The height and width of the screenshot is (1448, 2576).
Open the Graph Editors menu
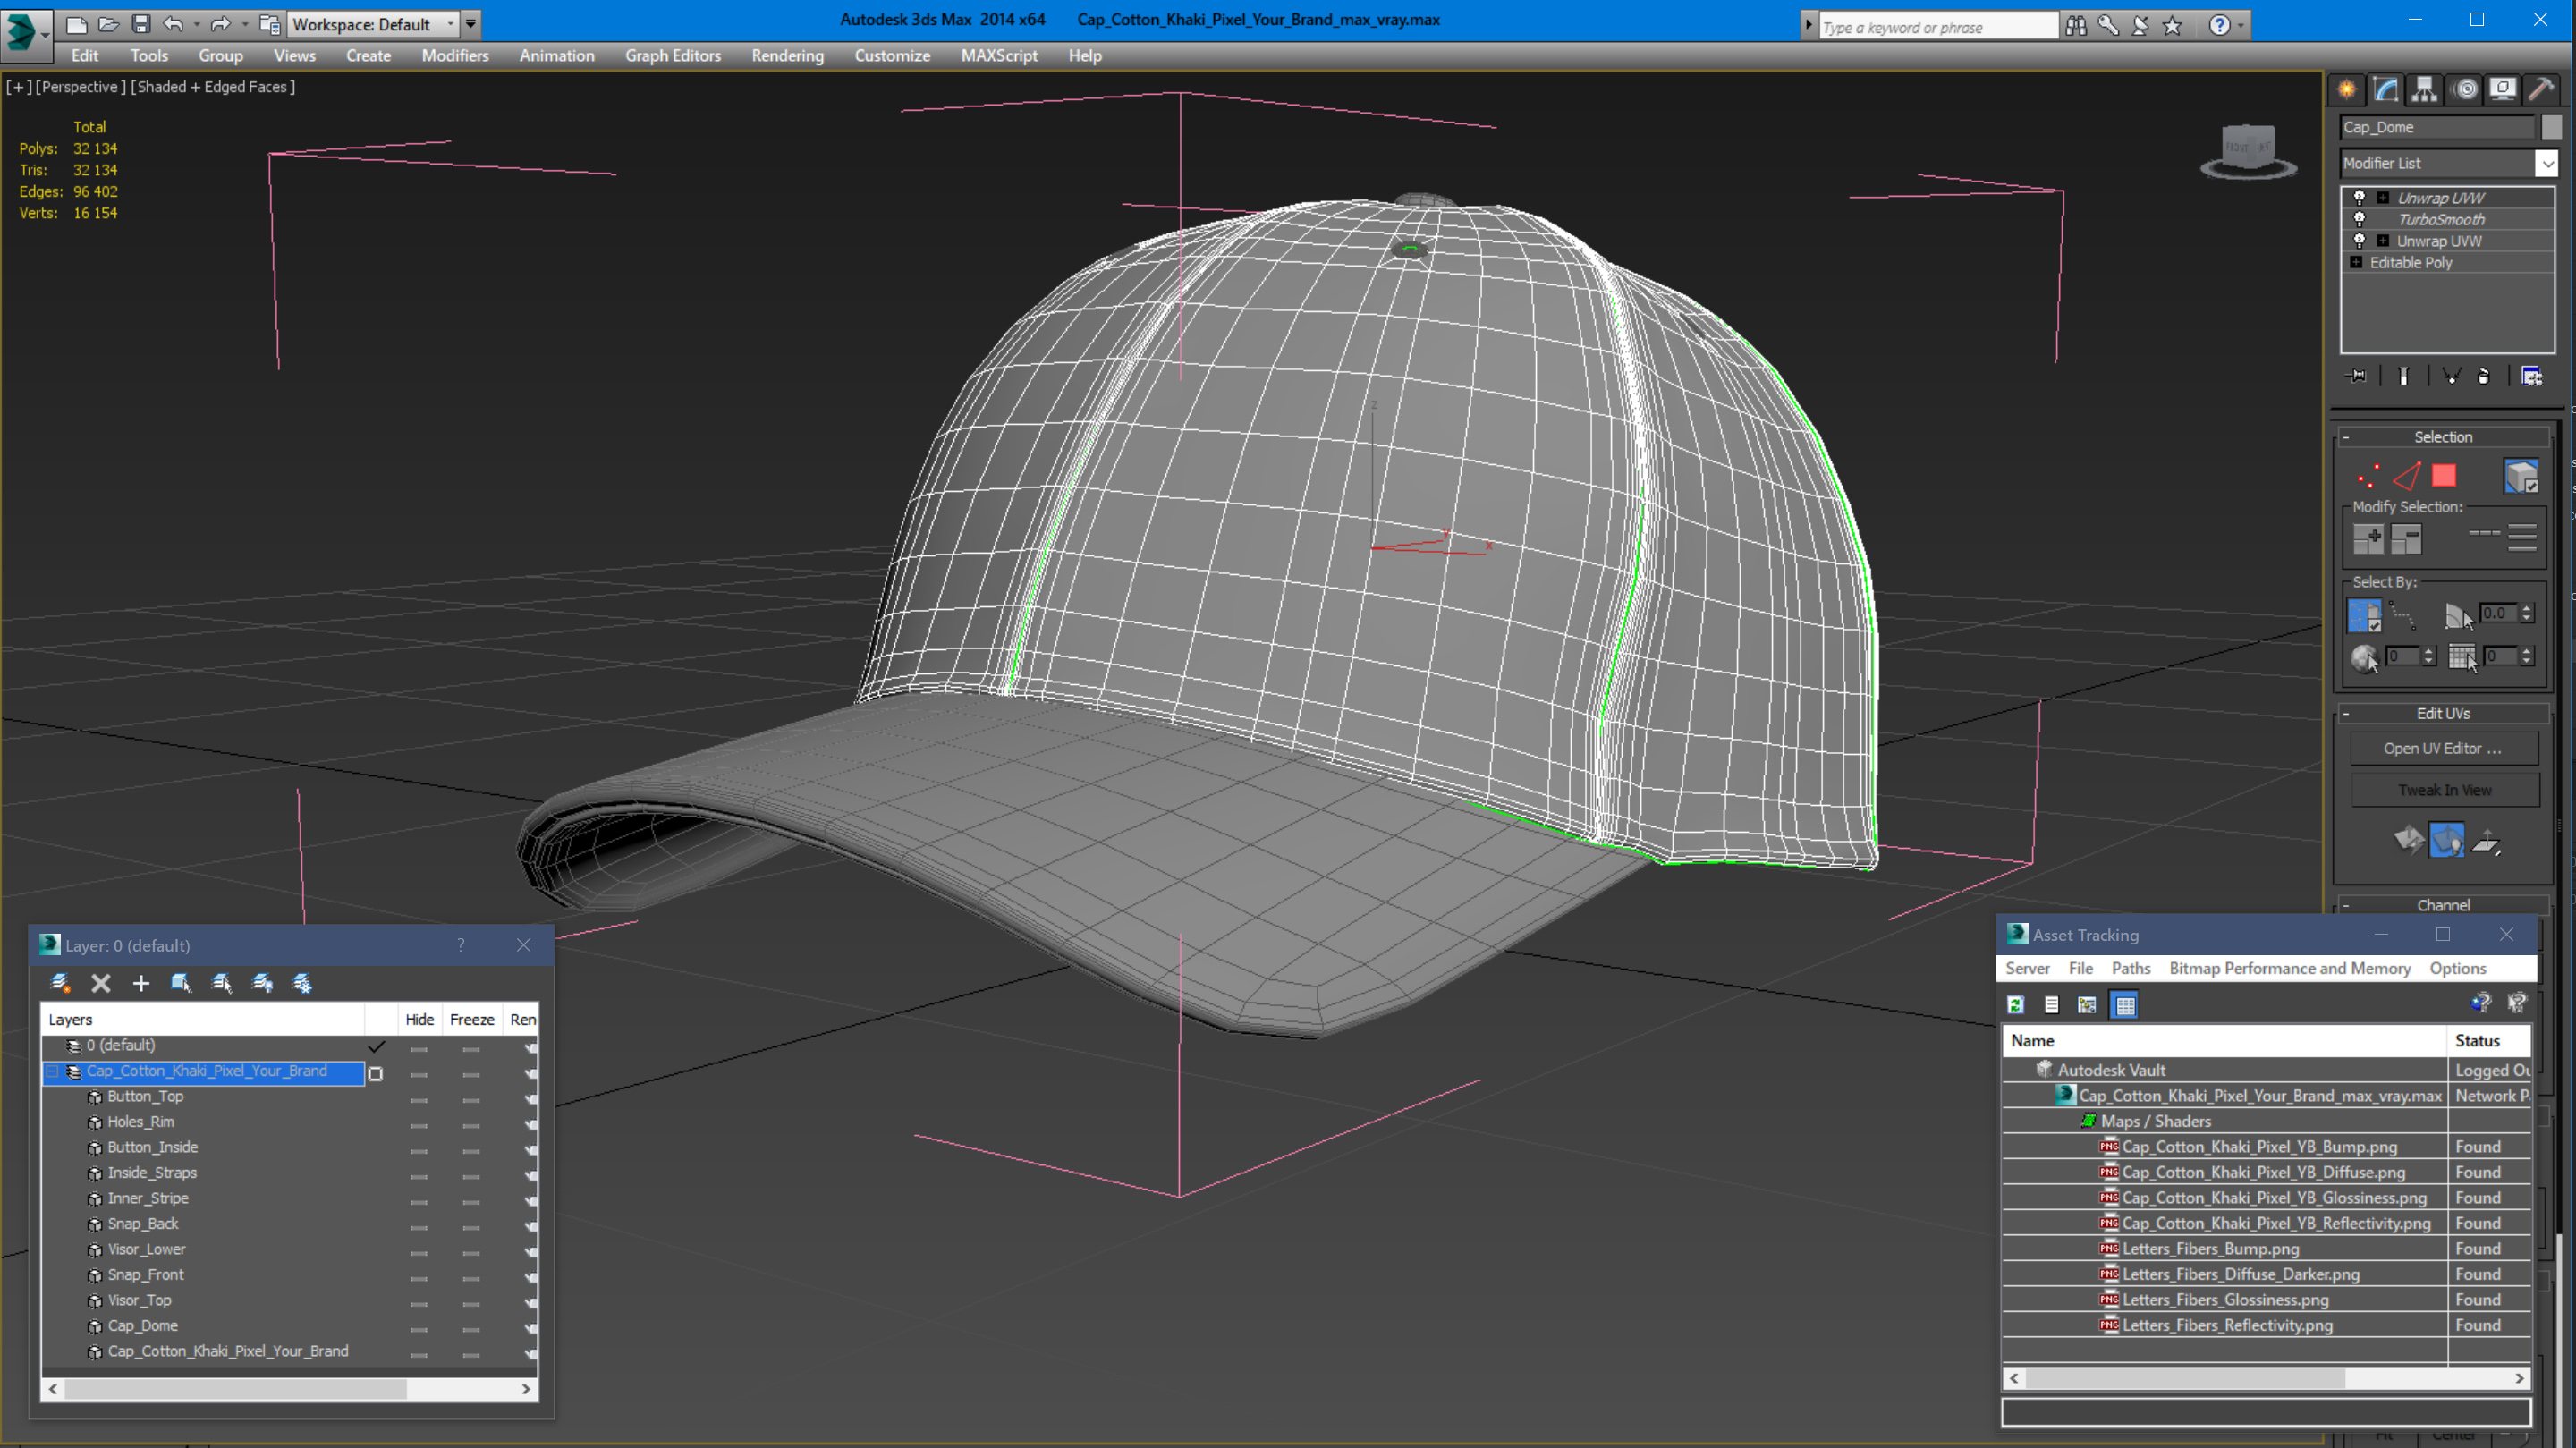click(x=672, y=56)
